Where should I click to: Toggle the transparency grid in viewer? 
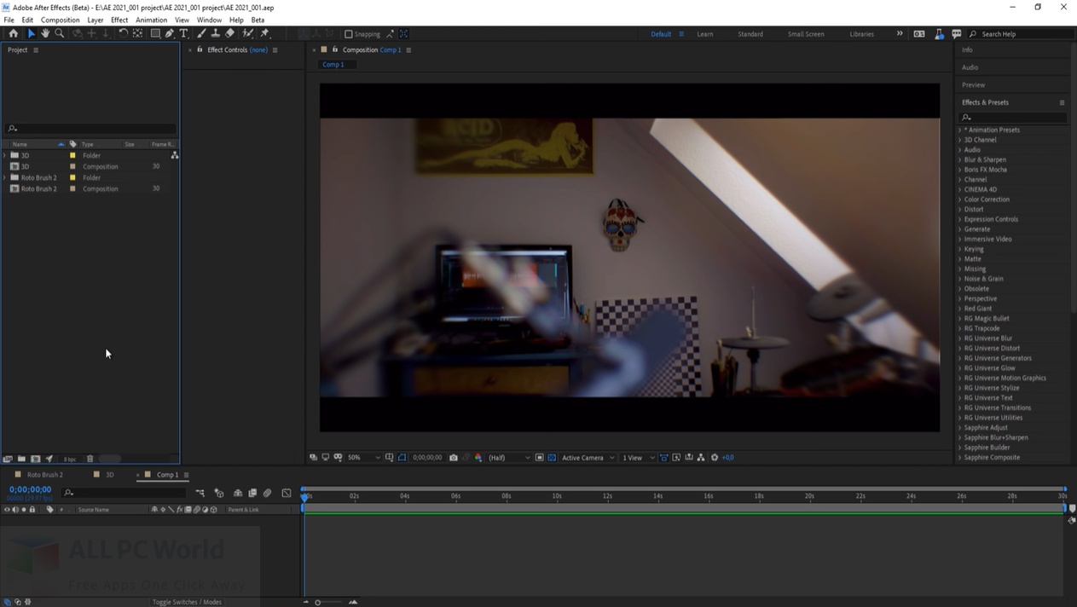click(552, 458)
